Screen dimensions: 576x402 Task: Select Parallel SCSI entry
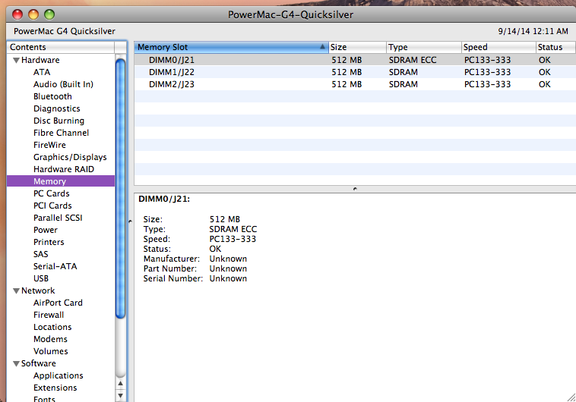58,218
